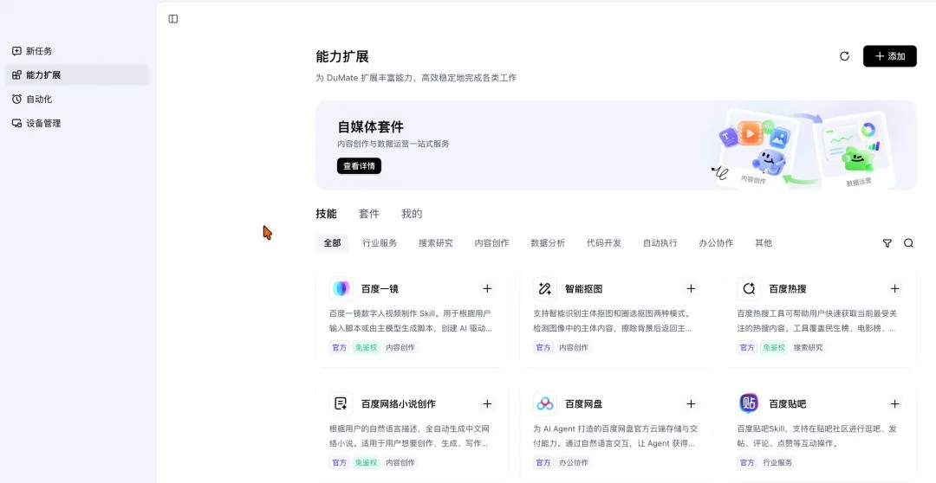The image size is (936, 483).
Task: Open 新任务 in the sidebar
Action: pos(78,51)
